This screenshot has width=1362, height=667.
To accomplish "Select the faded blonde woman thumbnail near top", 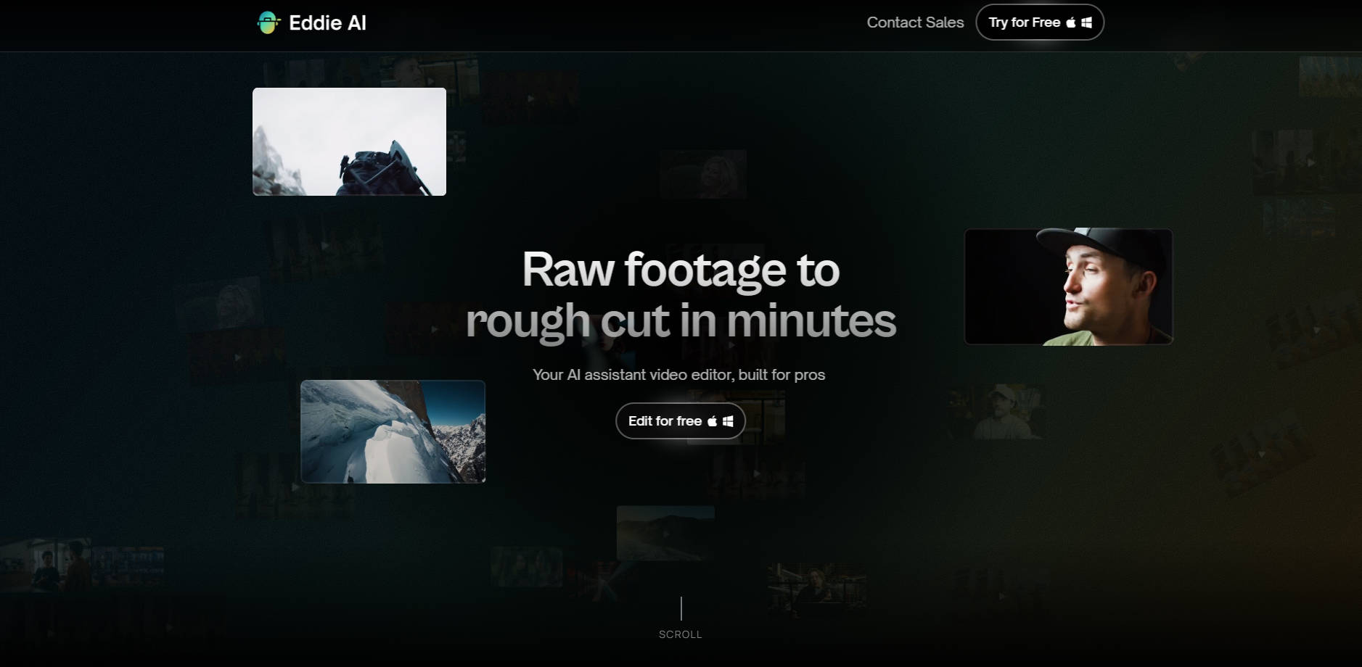I will click(703, 174).
